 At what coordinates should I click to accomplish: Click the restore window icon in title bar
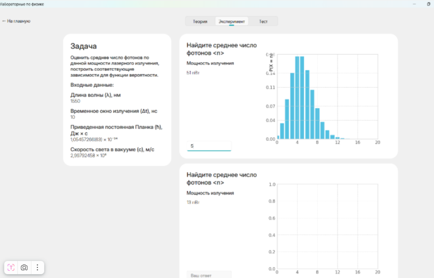pyautogui.click(x=428, y=4)
